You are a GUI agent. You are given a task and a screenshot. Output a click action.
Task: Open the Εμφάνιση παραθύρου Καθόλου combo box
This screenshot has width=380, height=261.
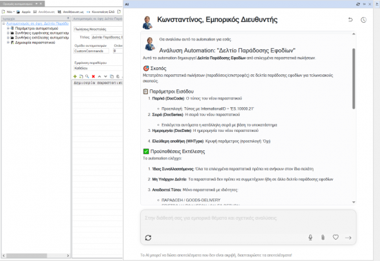(98, 68)
